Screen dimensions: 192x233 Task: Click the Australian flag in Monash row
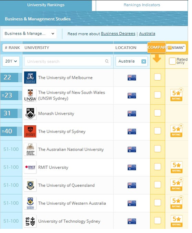[132, 113]
